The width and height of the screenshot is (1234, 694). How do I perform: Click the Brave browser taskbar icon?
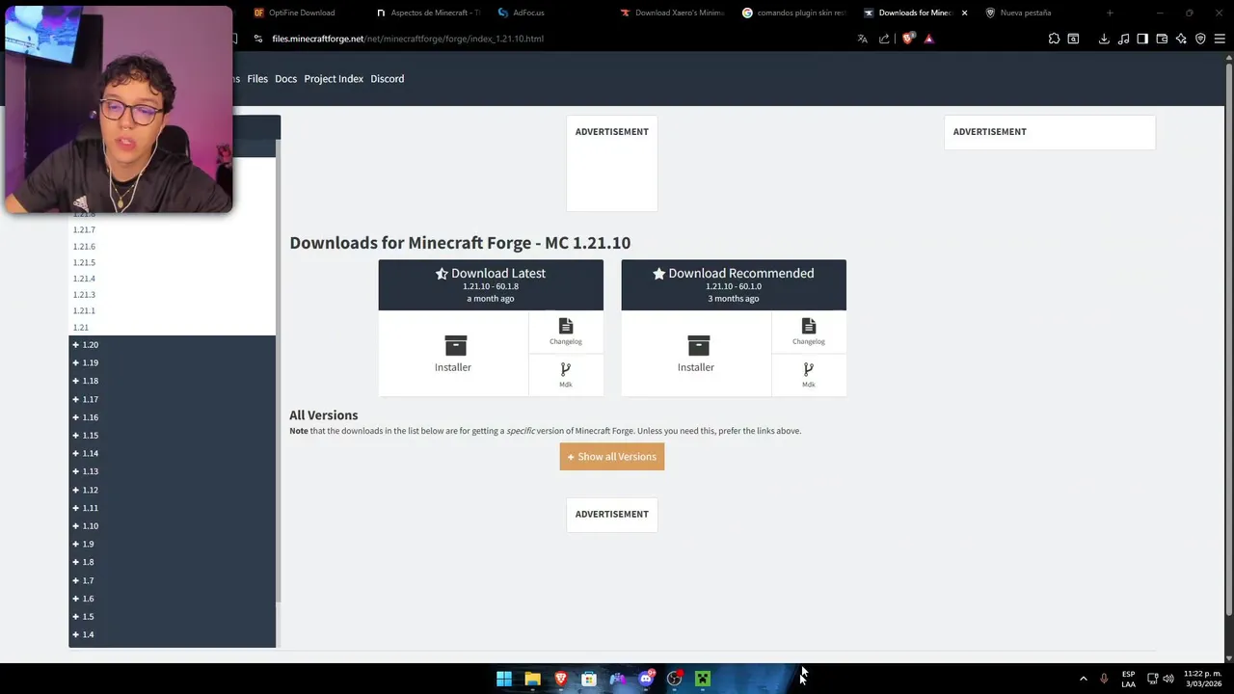[560, 679]
